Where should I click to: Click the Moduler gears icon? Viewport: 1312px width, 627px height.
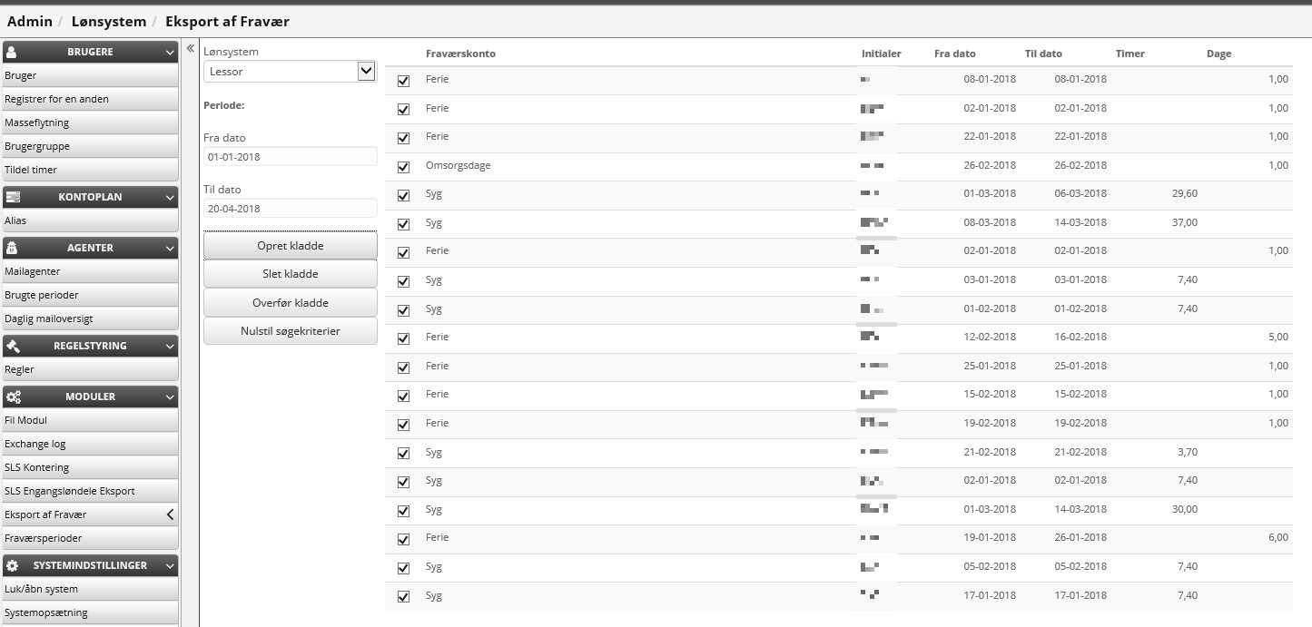(x=13, y=397)
